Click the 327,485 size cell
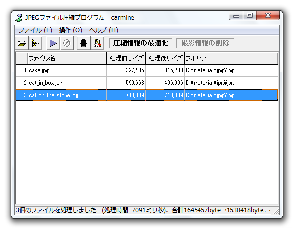Screen dimensions: 295x231 coord(126,70)
